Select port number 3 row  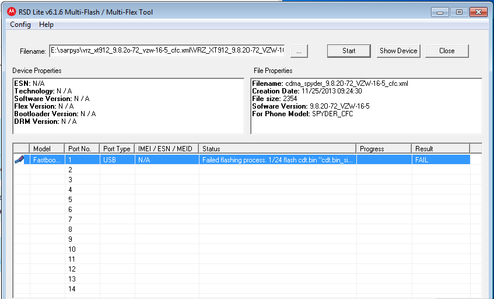(247, 180)
